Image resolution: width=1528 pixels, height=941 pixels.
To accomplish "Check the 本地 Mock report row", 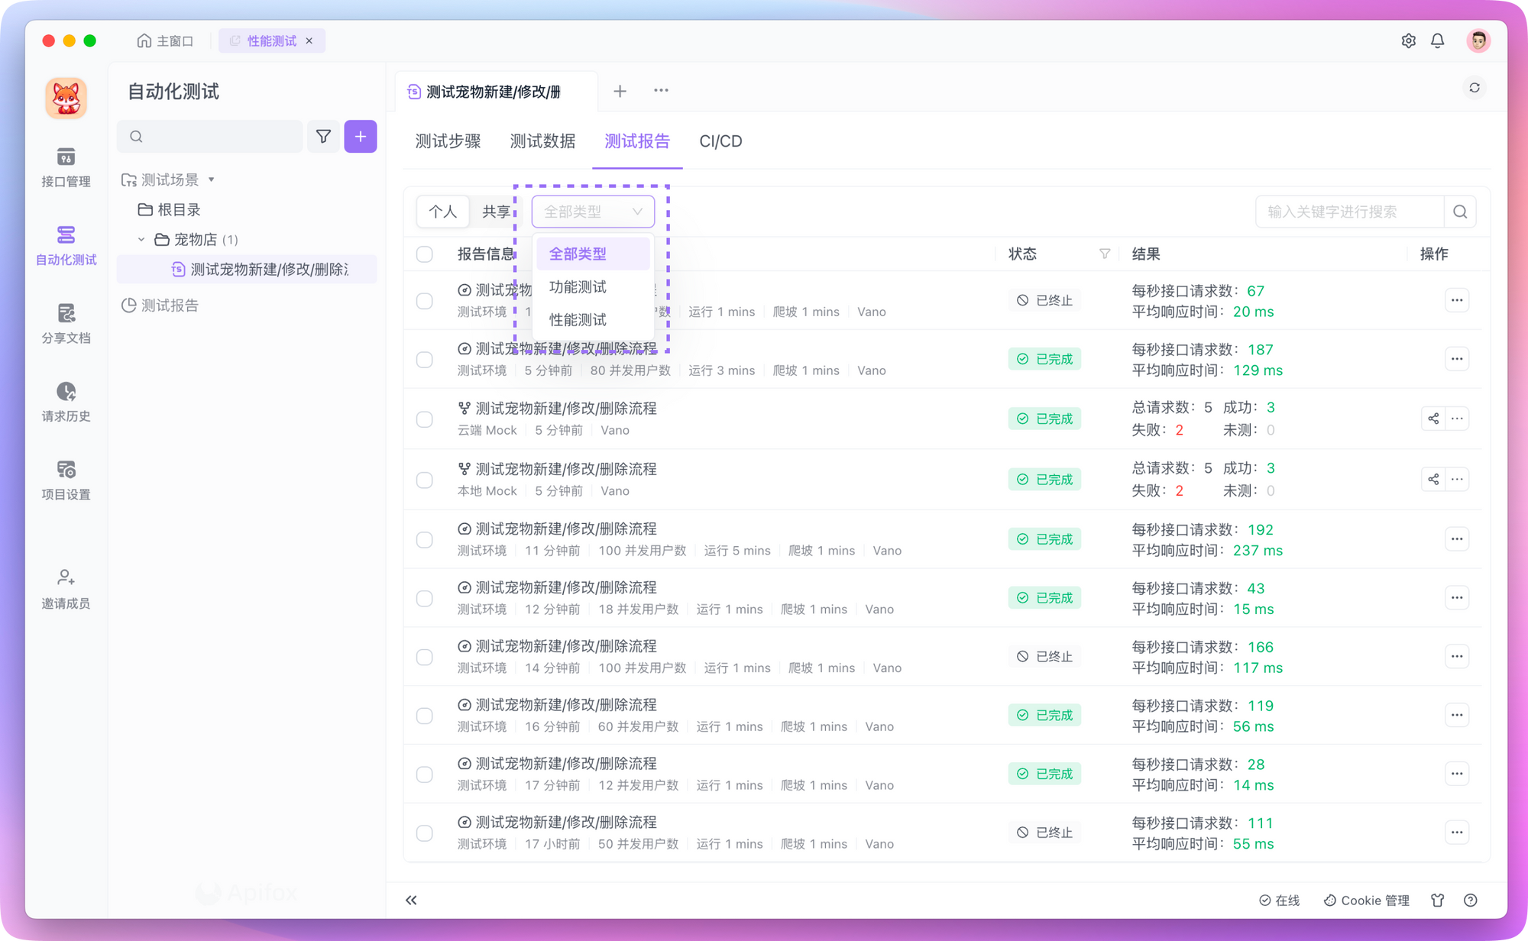I will [x=425, y=480].
